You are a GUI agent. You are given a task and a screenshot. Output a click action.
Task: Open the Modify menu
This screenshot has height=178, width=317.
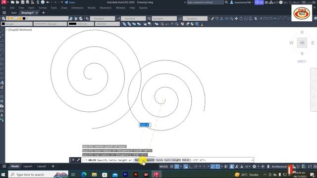(91, 8)
